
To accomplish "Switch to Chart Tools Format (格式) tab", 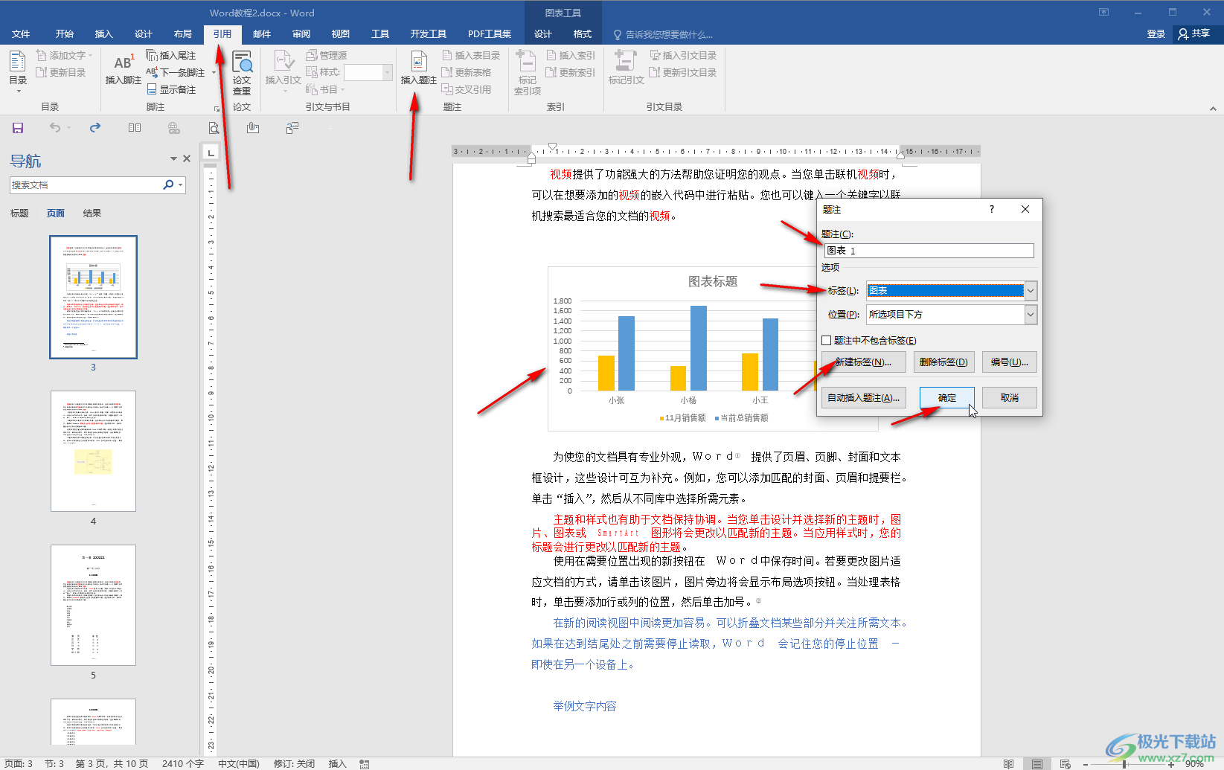I will click(x=583, y=33).
